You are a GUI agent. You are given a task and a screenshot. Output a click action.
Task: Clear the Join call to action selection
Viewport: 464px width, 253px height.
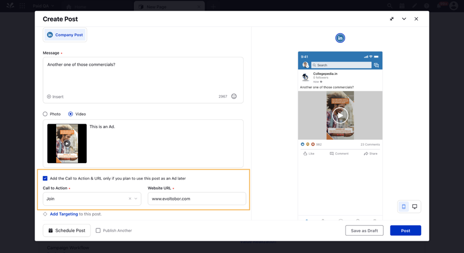[130, 199]
